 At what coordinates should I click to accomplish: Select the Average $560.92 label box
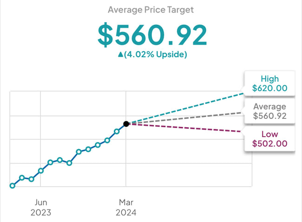(x=269, y=111)
